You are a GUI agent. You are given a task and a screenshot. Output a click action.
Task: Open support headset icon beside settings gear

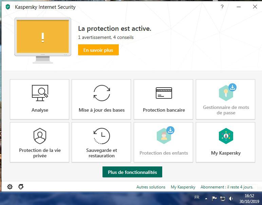click(x=21, y=187)
